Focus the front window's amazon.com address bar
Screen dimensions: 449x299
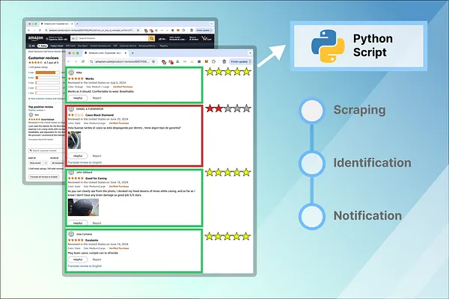(123, 62)
